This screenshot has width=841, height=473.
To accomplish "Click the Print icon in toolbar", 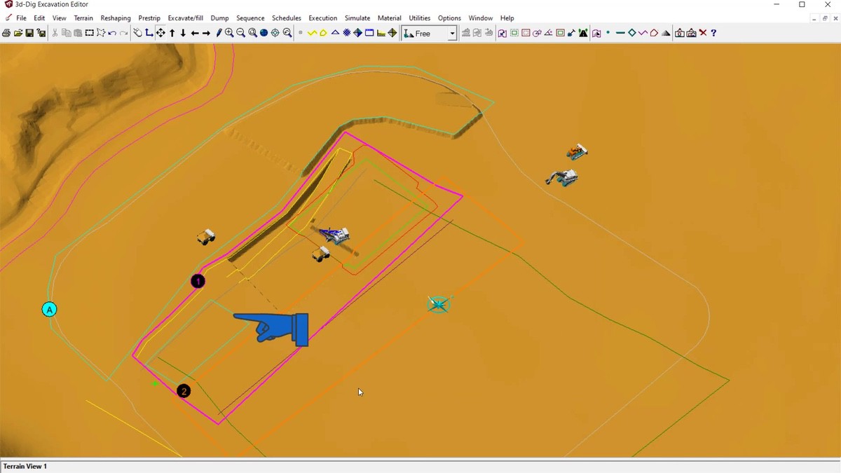I will pos(6,33).
